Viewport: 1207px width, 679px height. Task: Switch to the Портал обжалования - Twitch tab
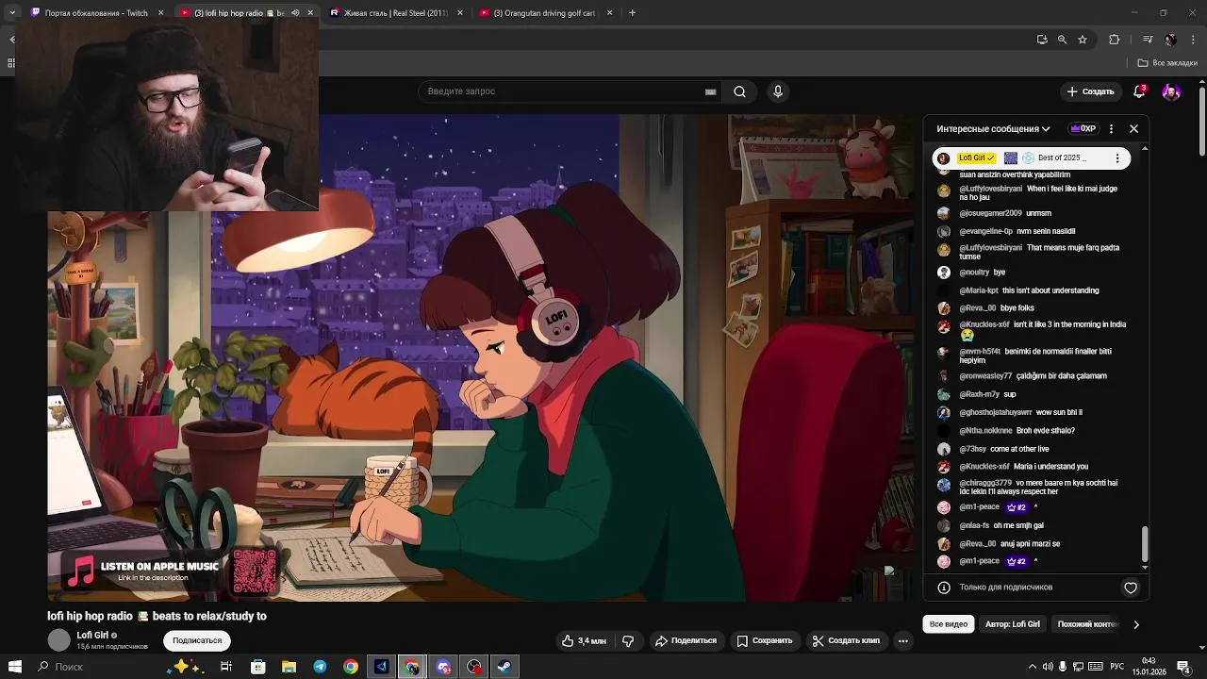[x=97, y=13]
